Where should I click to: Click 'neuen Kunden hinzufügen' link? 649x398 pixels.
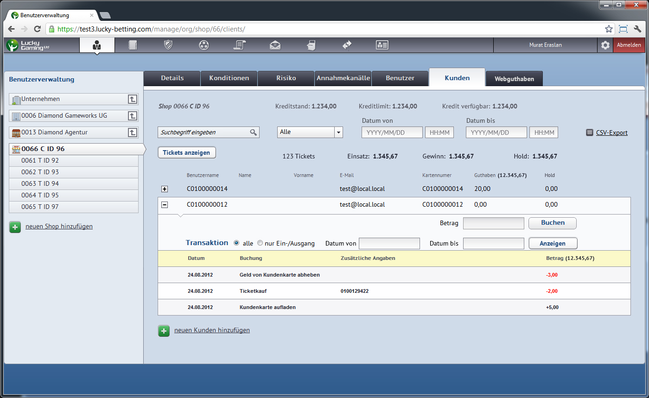pyautogui.click(x=212, y=330)
